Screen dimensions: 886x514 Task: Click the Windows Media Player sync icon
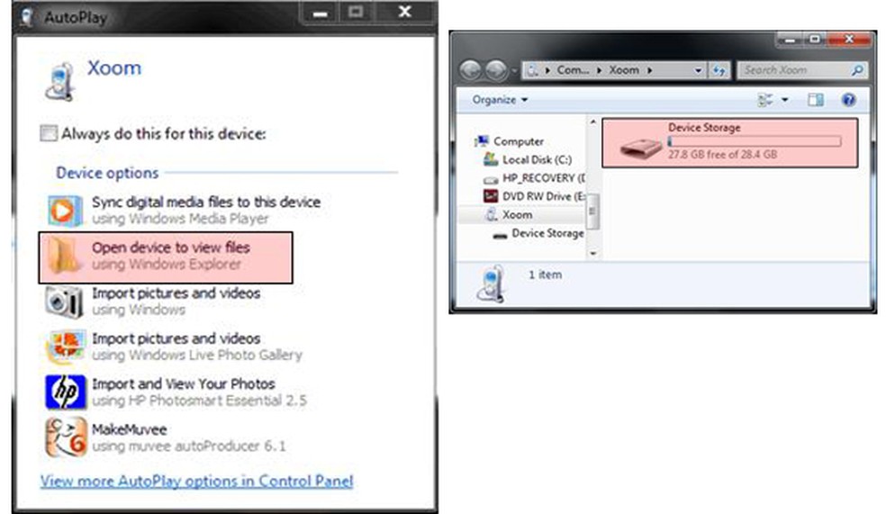coord(65,210)
